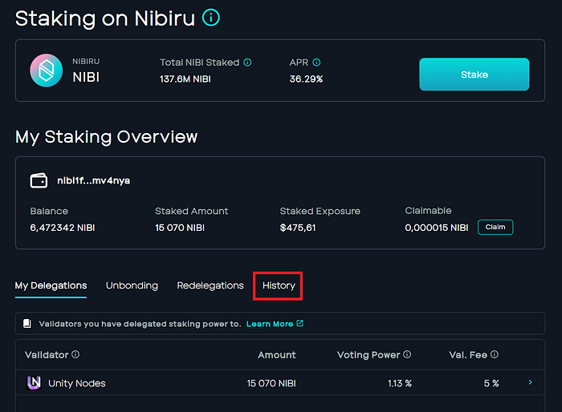Show the Voting Power info icon

click(x=407, y=354)
